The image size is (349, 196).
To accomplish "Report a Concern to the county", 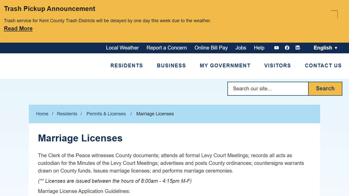I will point(167,48).
